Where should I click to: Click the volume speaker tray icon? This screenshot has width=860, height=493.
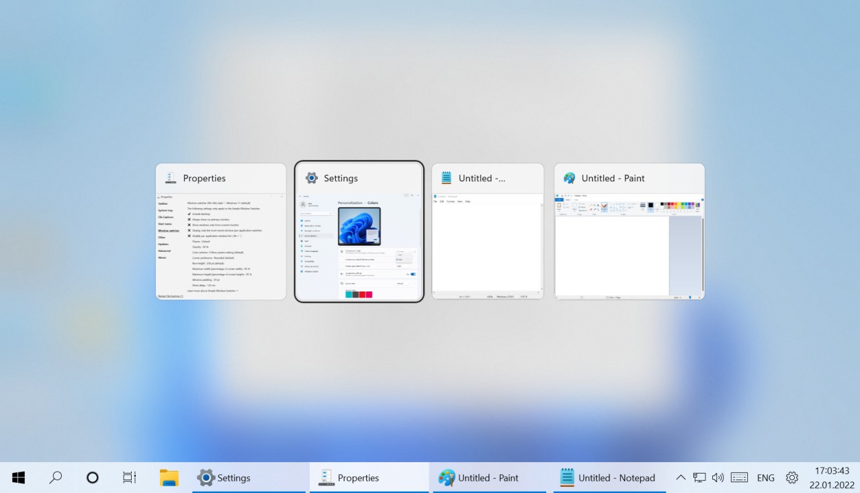[x=718, y=478]
